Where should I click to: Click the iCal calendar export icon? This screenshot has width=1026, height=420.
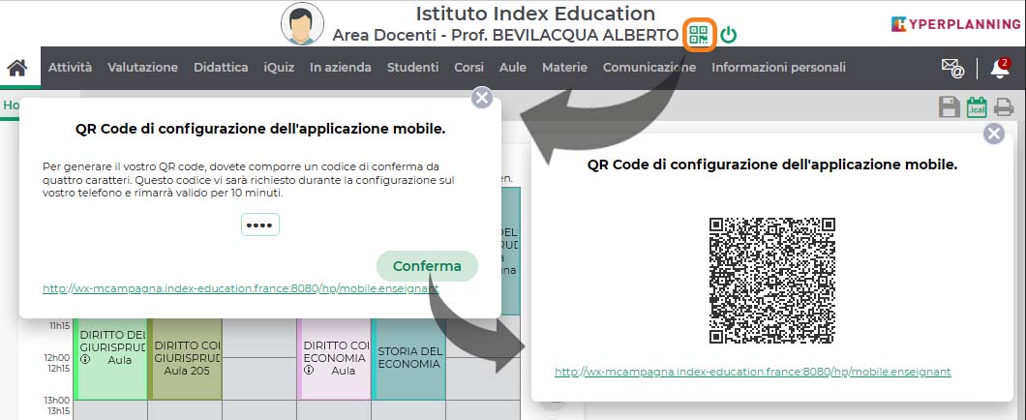click(x=977, y=106)
